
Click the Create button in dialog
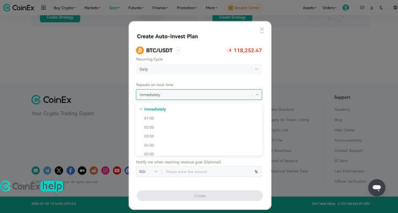(200, 196)
